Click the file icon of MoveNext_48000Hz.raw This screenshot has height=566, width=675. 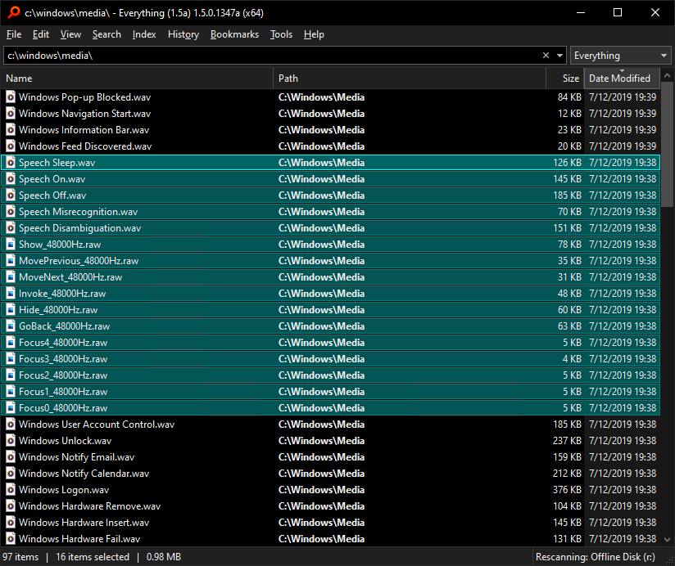click(x=11, y=276)
